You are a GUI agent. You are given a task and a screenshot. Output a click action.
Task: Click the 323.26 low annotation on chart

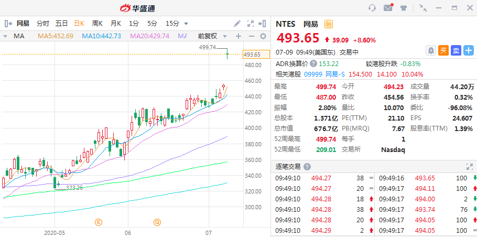(x=74, y=188)
